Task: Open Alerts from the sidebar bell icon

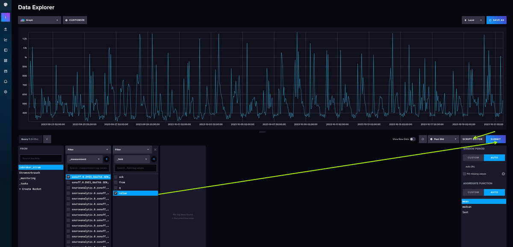Action: click(6, 81)
